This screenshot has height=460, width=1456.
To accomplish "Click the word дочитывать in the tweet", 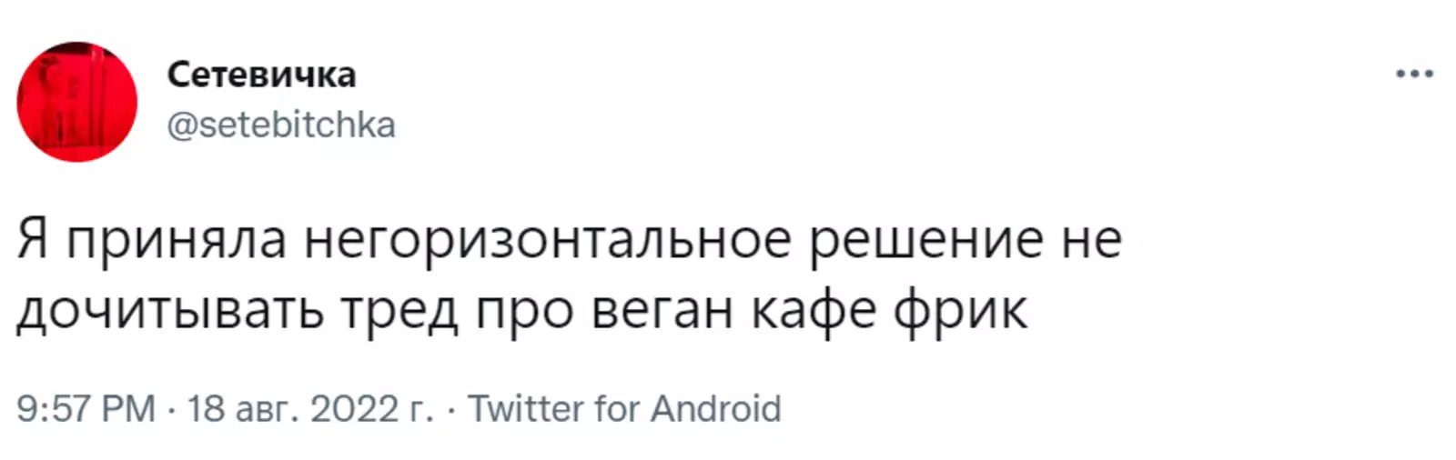I will click(170, 311).
